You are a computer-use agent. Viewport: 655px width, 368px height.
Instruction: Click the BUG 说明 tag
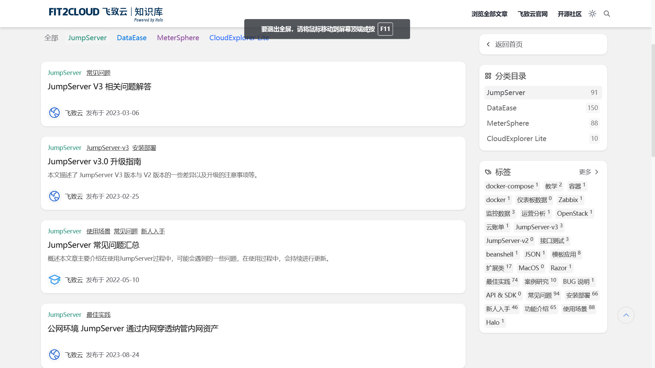pyautogui.click(x=578, y=281)
